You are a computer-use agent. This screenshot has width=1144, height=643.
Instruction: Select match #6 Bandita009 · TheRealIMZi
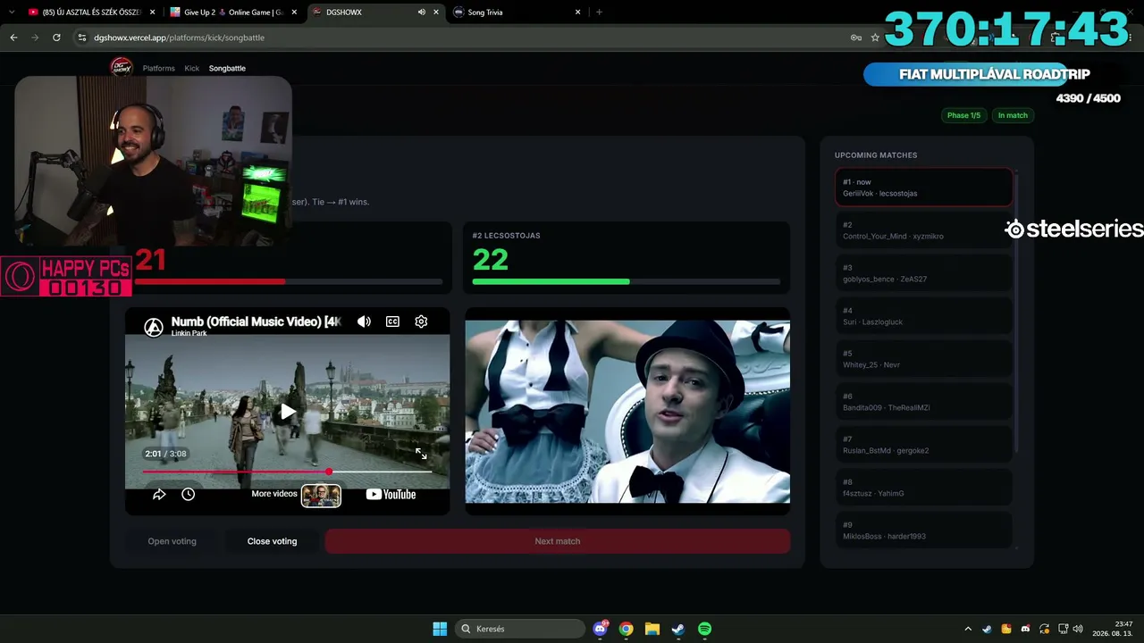click(x=924, y=402)
